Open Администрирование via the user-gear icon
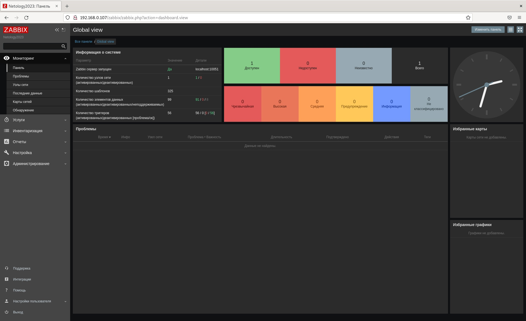526x321 pixels. 6,163
